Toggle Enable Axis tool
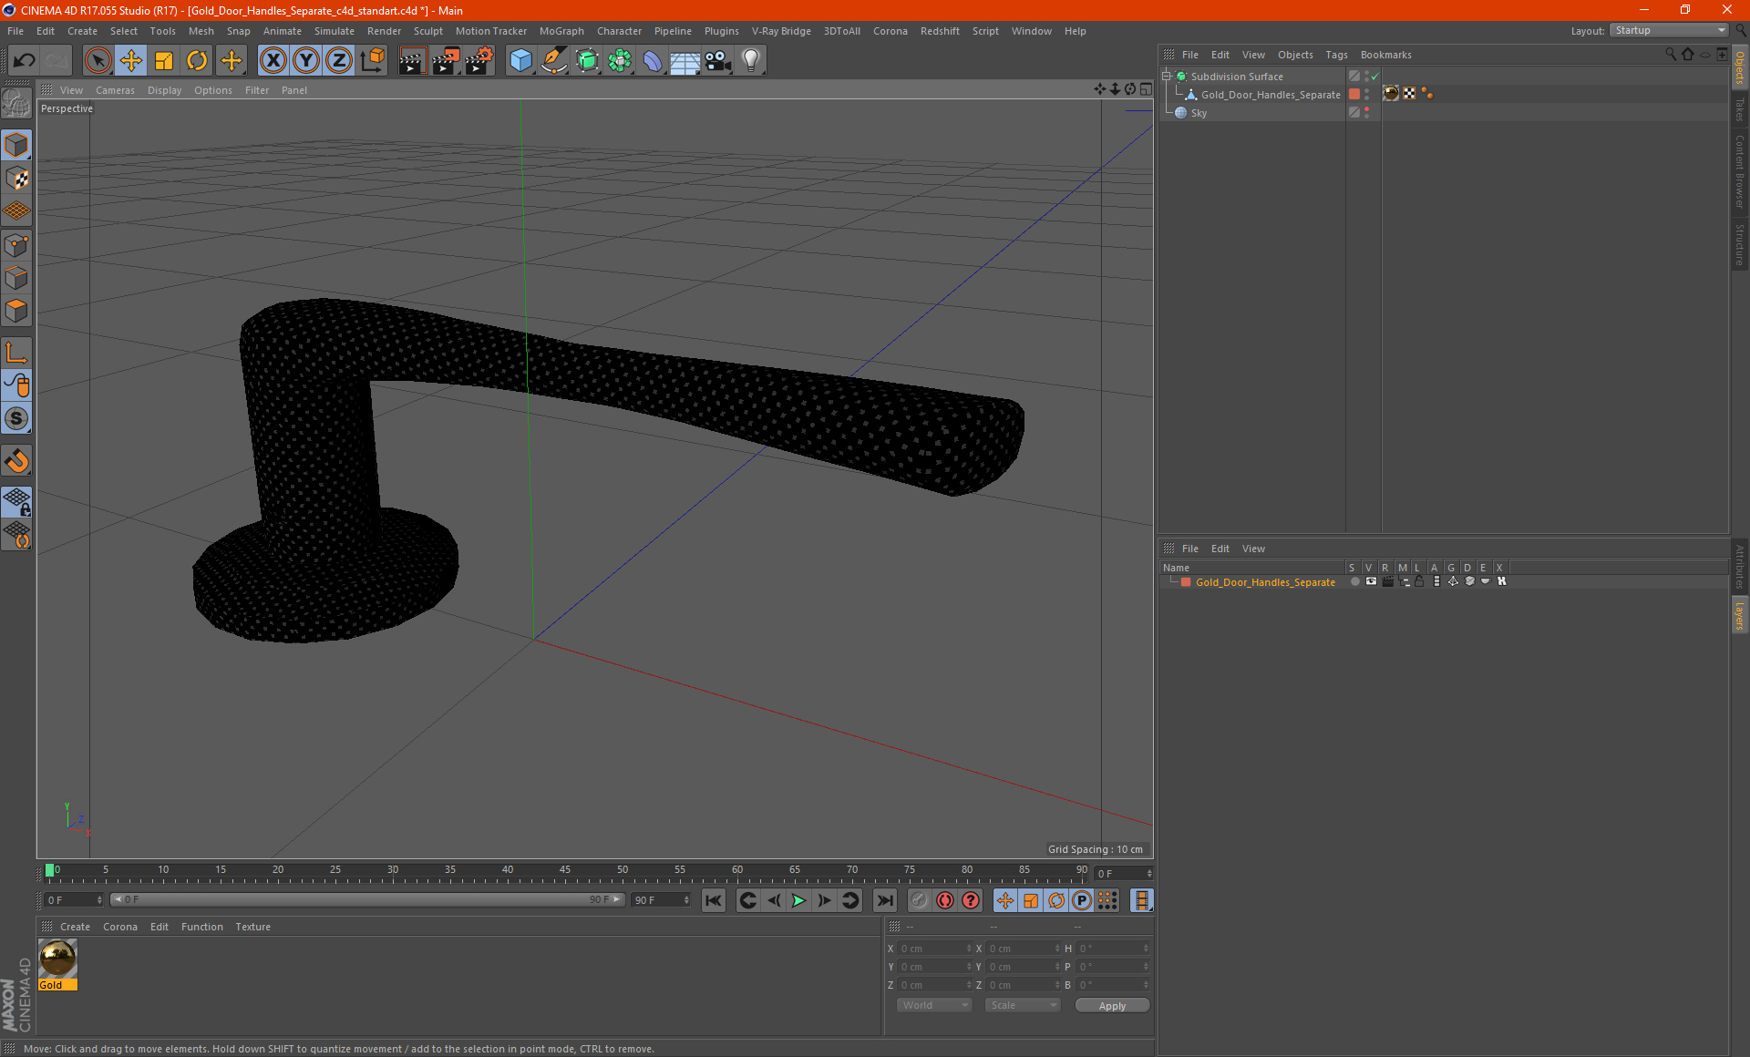1750x1057 pixels. click(x=16, y=353)
